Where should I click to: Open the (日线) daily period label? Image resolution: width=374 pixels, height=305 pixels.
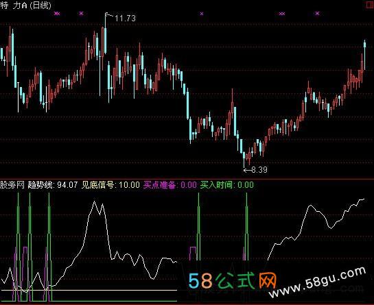click(x=40, y=5)
